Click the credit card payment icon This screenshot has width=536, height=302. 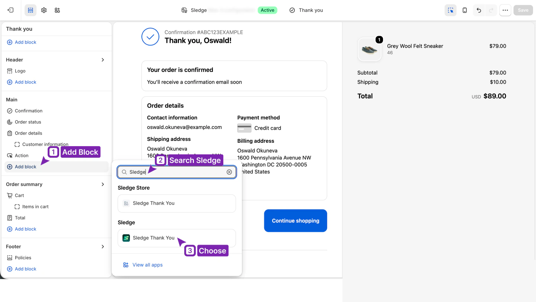[x=244, y=128]
